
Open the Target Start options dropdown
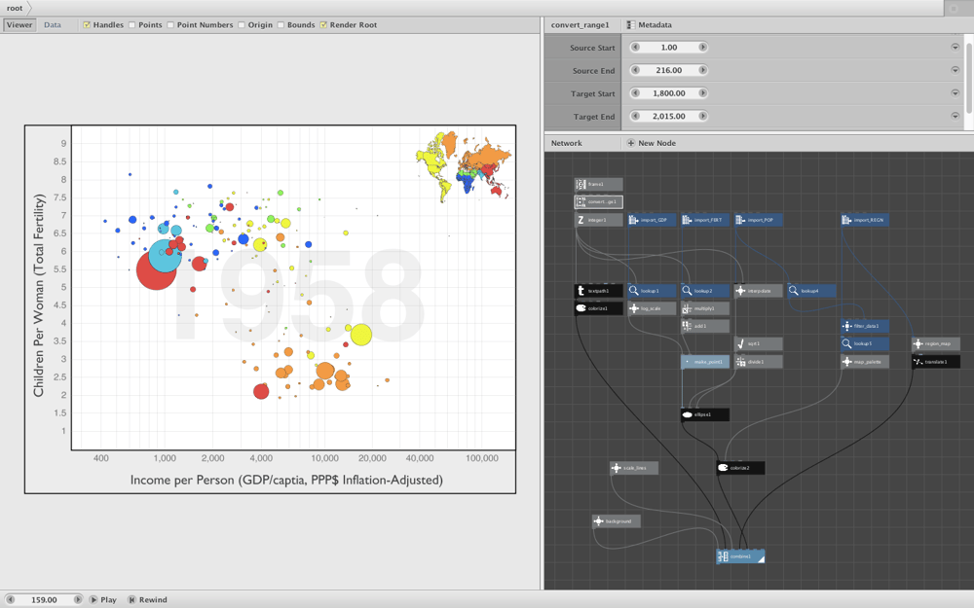click(x=955, y=93)
